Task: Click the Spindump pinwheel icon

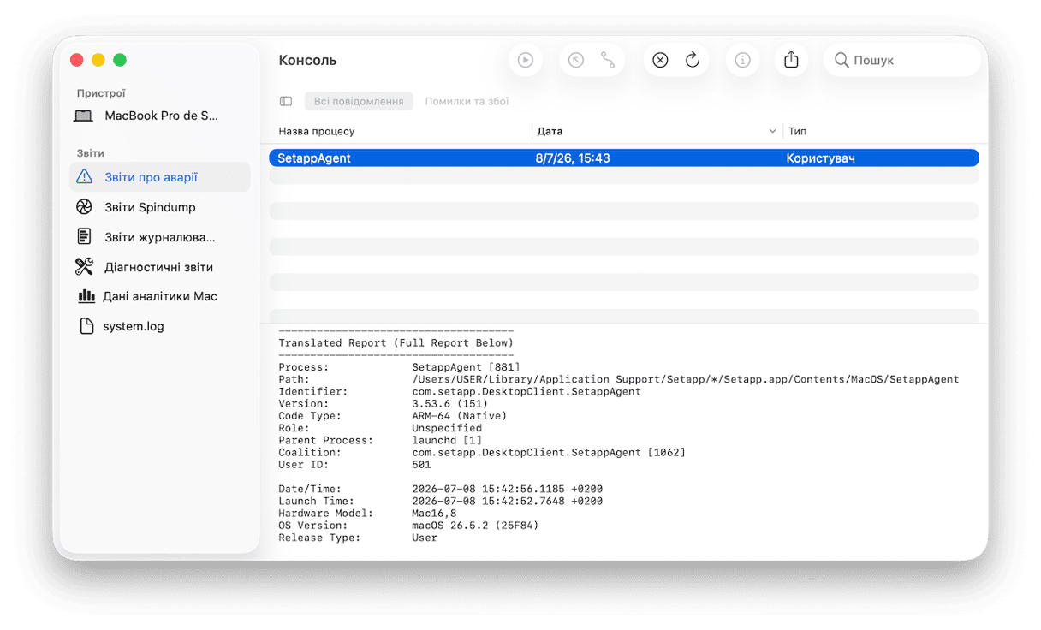Action: [x=84, y=207]
